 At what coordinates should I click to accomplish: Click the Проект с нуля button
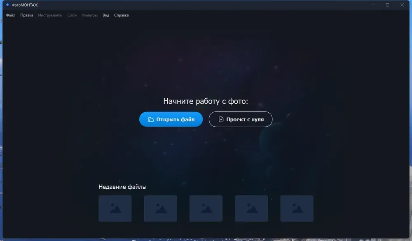(241, 119)
